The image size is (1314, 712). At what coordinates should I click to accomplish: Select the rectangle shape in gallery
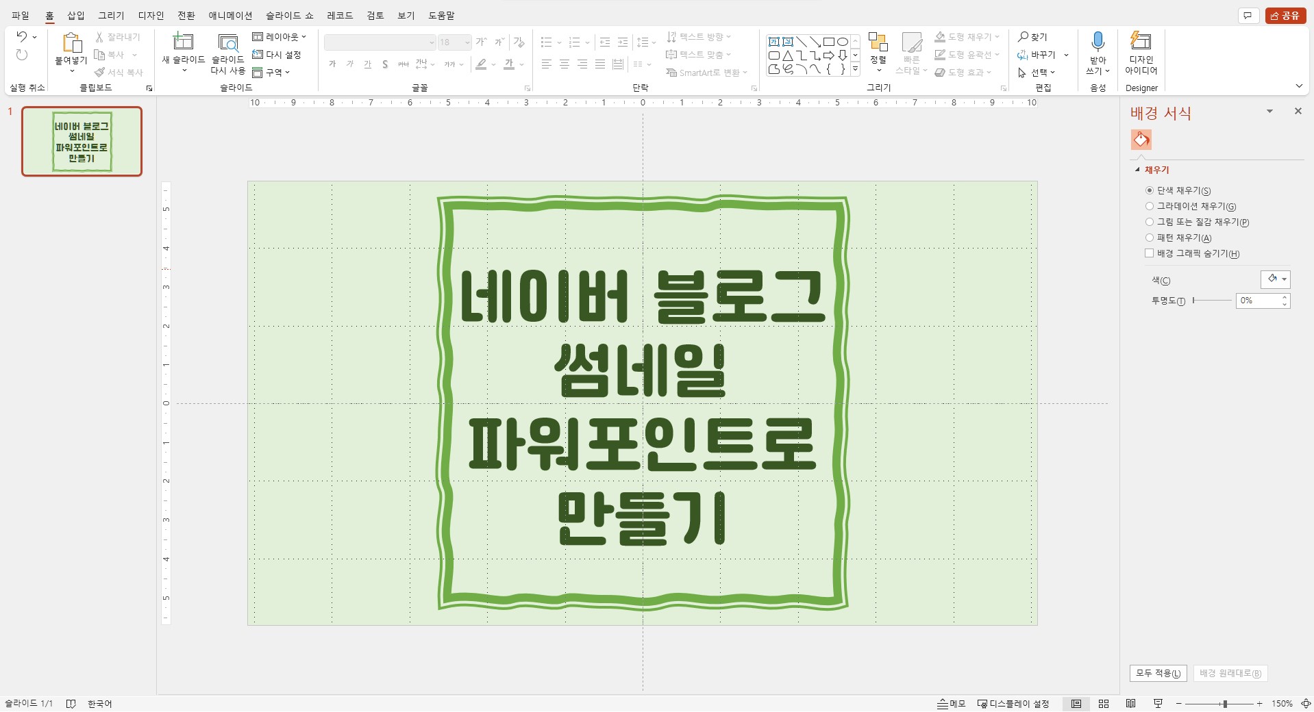click(x=829, y=42)
